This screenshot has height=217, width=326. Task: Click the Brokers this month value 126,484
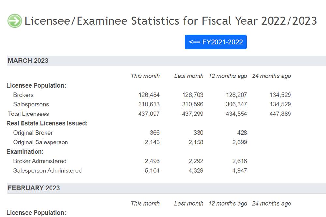click(x=149, y=95)
